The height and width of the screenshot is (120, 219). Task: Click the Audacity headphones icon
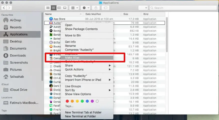pyautogui.click(x=51, y=23)
